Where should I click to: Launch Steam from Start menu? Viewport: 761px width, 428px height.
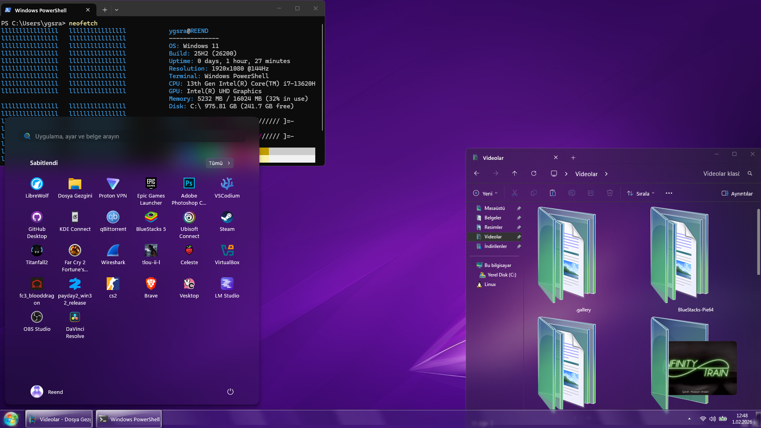coord(227,221)
